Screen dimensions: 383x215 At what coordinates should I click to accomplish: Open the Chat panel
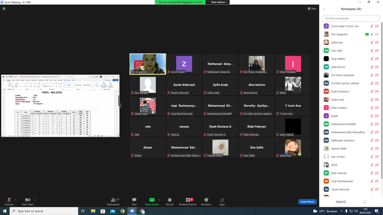tap(134, 201)
